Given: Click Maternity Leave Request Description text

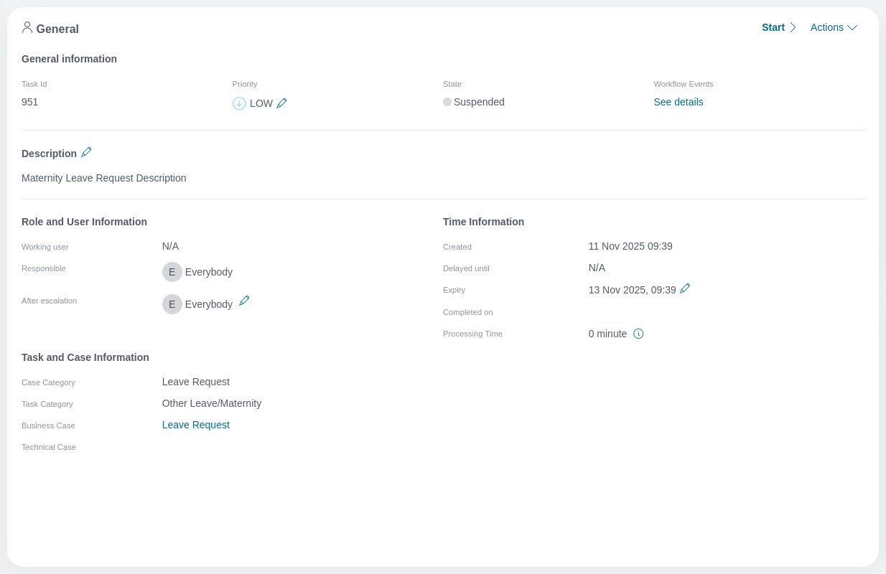Looking at the screenshot, I should coord(104,178).
